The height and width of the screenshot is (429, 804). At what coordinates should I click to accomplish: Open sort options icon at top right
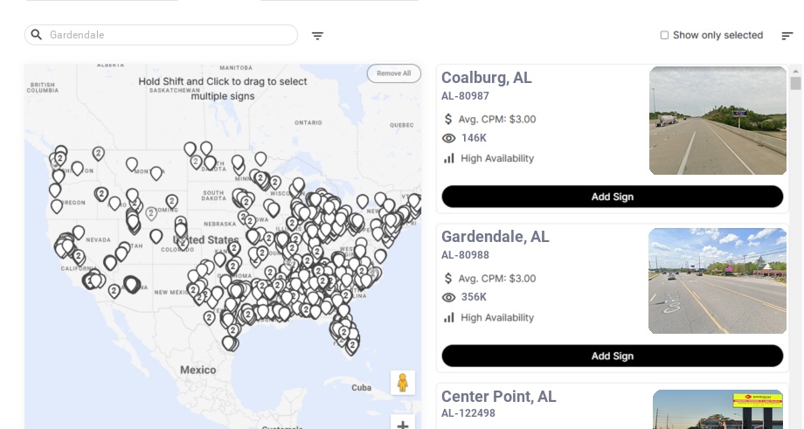[787, 36]
